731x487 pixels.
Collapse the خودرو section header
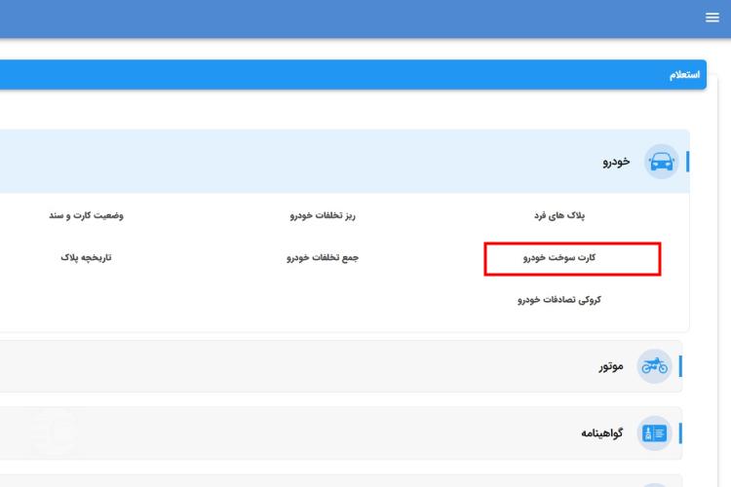click(x=345, y=162)
